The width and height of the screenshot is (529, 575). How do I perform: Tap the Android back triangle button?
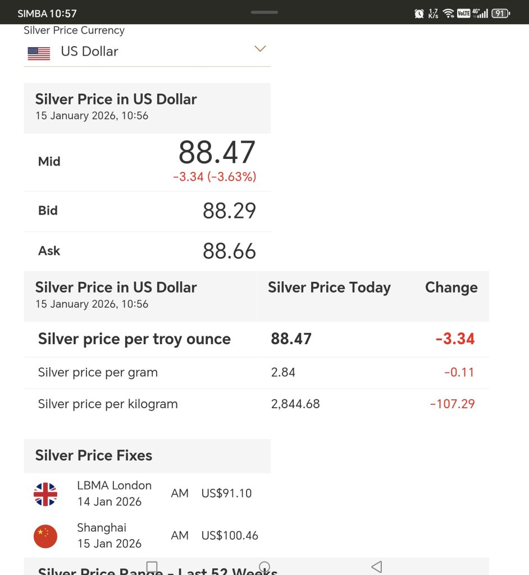[x=377, y=567]
